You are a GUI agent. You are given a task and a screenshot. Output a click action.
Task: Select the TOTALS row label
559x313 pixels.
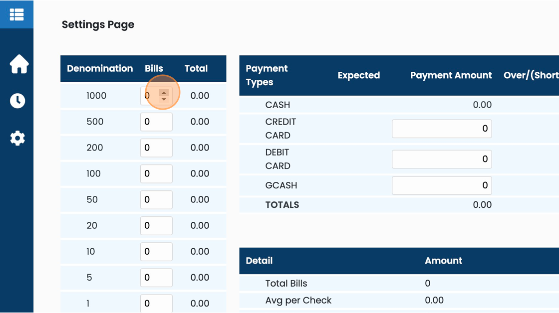click(282, 205)
